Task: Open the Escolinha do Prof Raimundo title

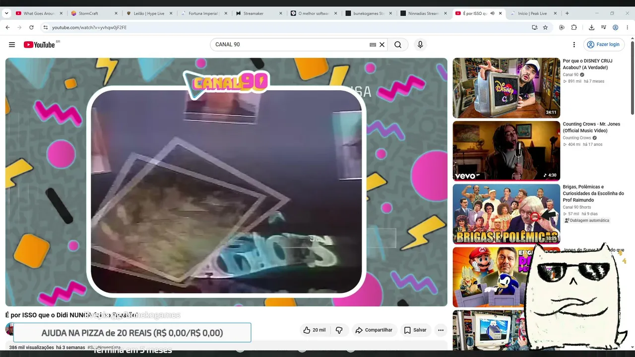Action: click(593, 193)
